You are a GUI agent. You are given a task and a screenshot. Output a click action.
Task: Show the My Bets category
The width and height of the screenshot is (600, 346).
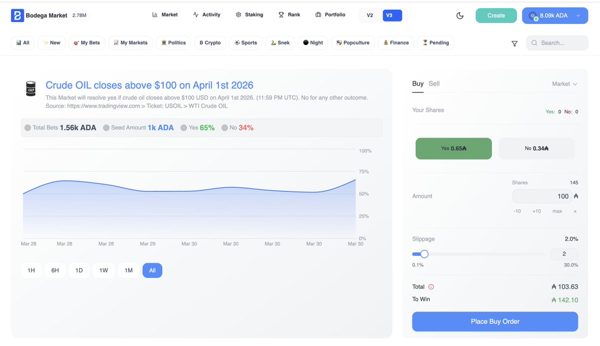coord(87,43)
